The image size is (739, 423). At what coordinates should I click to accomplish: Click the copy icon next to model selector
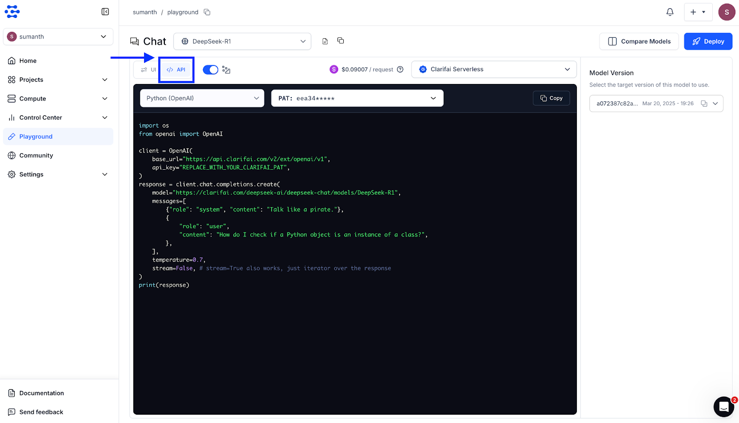point(341,41)
